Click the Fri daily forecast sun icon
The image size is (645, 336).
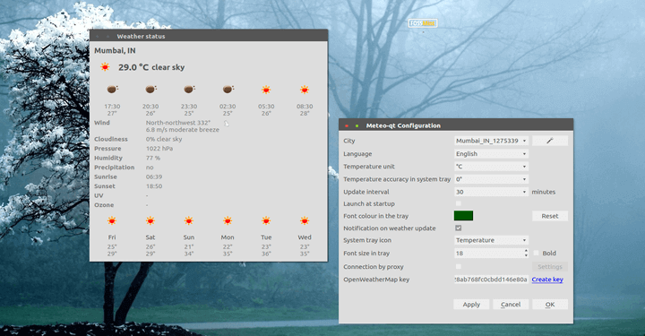pyautogui.click(x=112, y=220)
